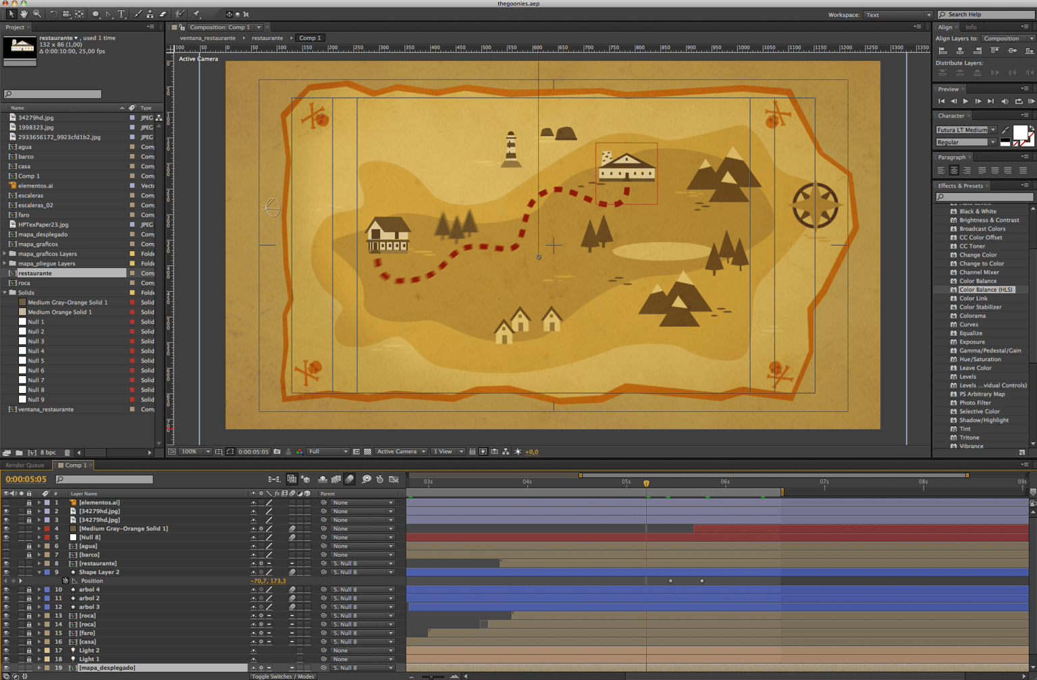This screenshot has height=680, width=1037.
Task: Select the Pen tool
Action: coord(109,14)
